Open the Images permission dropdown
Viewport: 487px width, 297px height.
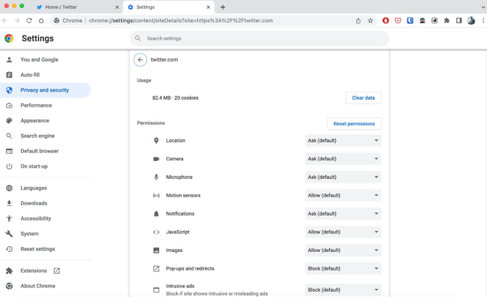(x=343, y=250)
